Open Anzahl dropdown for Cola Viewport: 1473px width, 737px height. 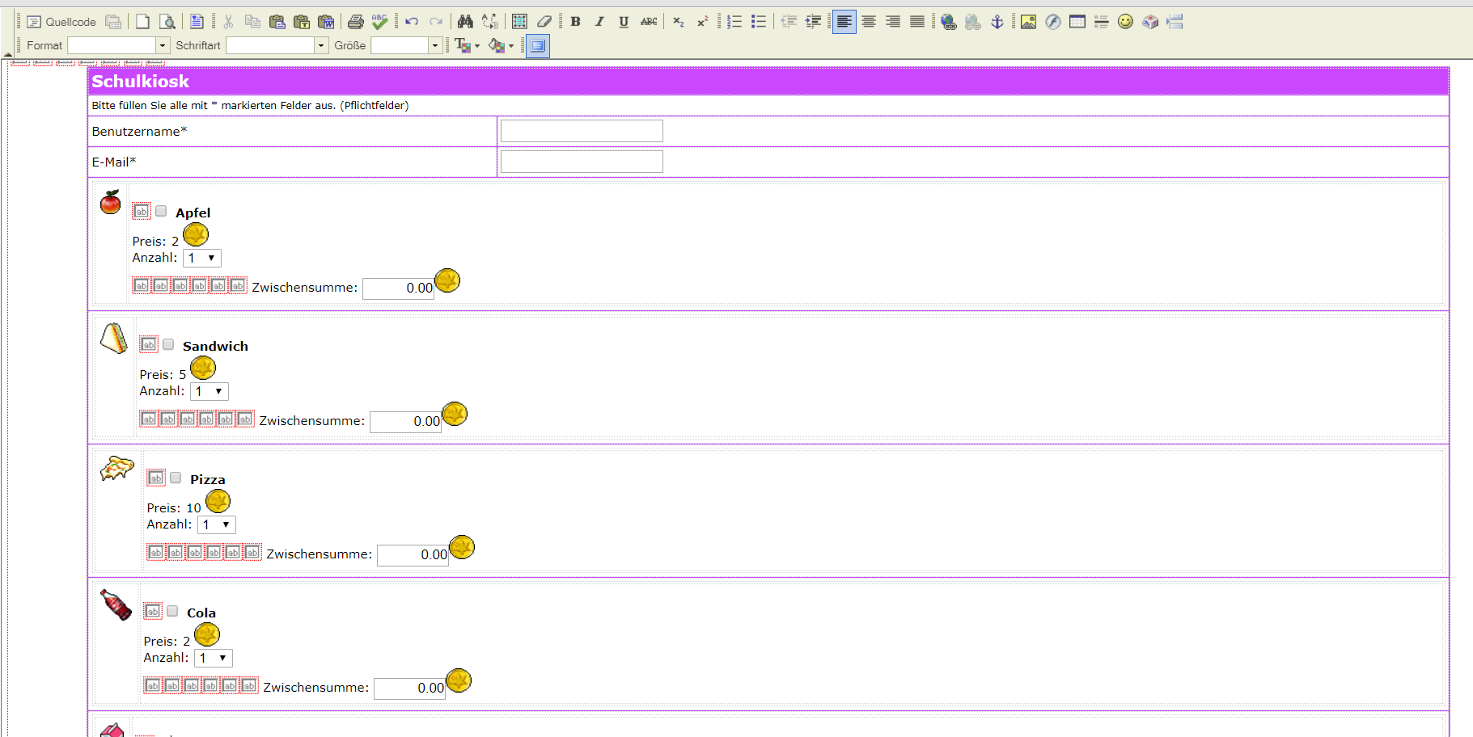(x=214, y=658)
